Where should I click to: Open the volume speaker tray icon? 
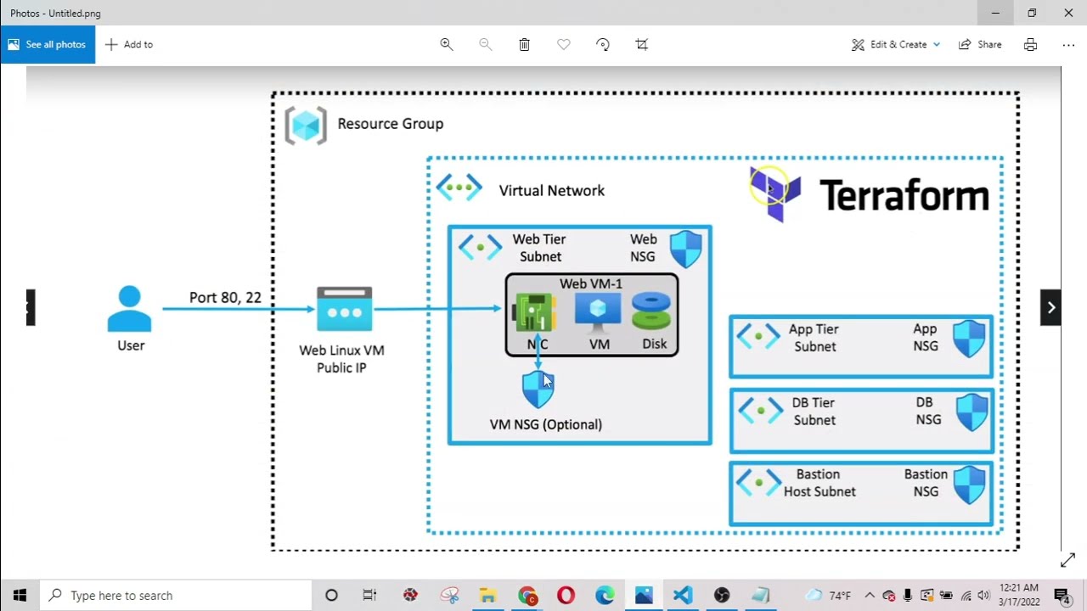[983, 595]
